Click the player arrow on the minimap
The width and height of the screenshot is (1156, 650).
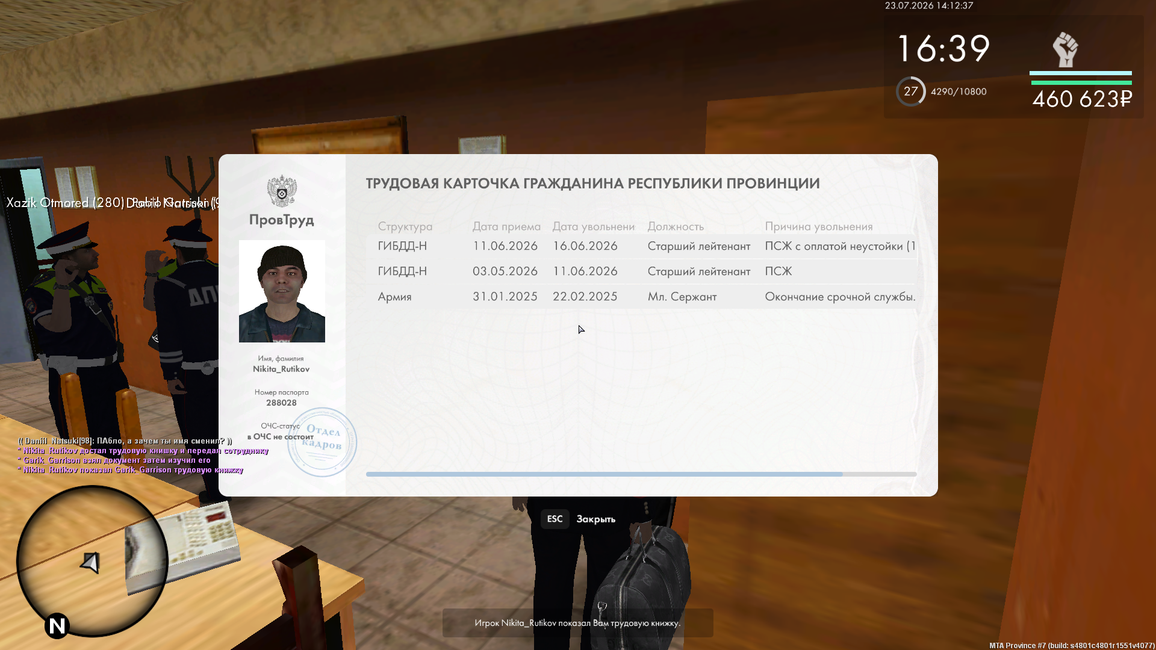pyautogui.click(x=90, y=563)
